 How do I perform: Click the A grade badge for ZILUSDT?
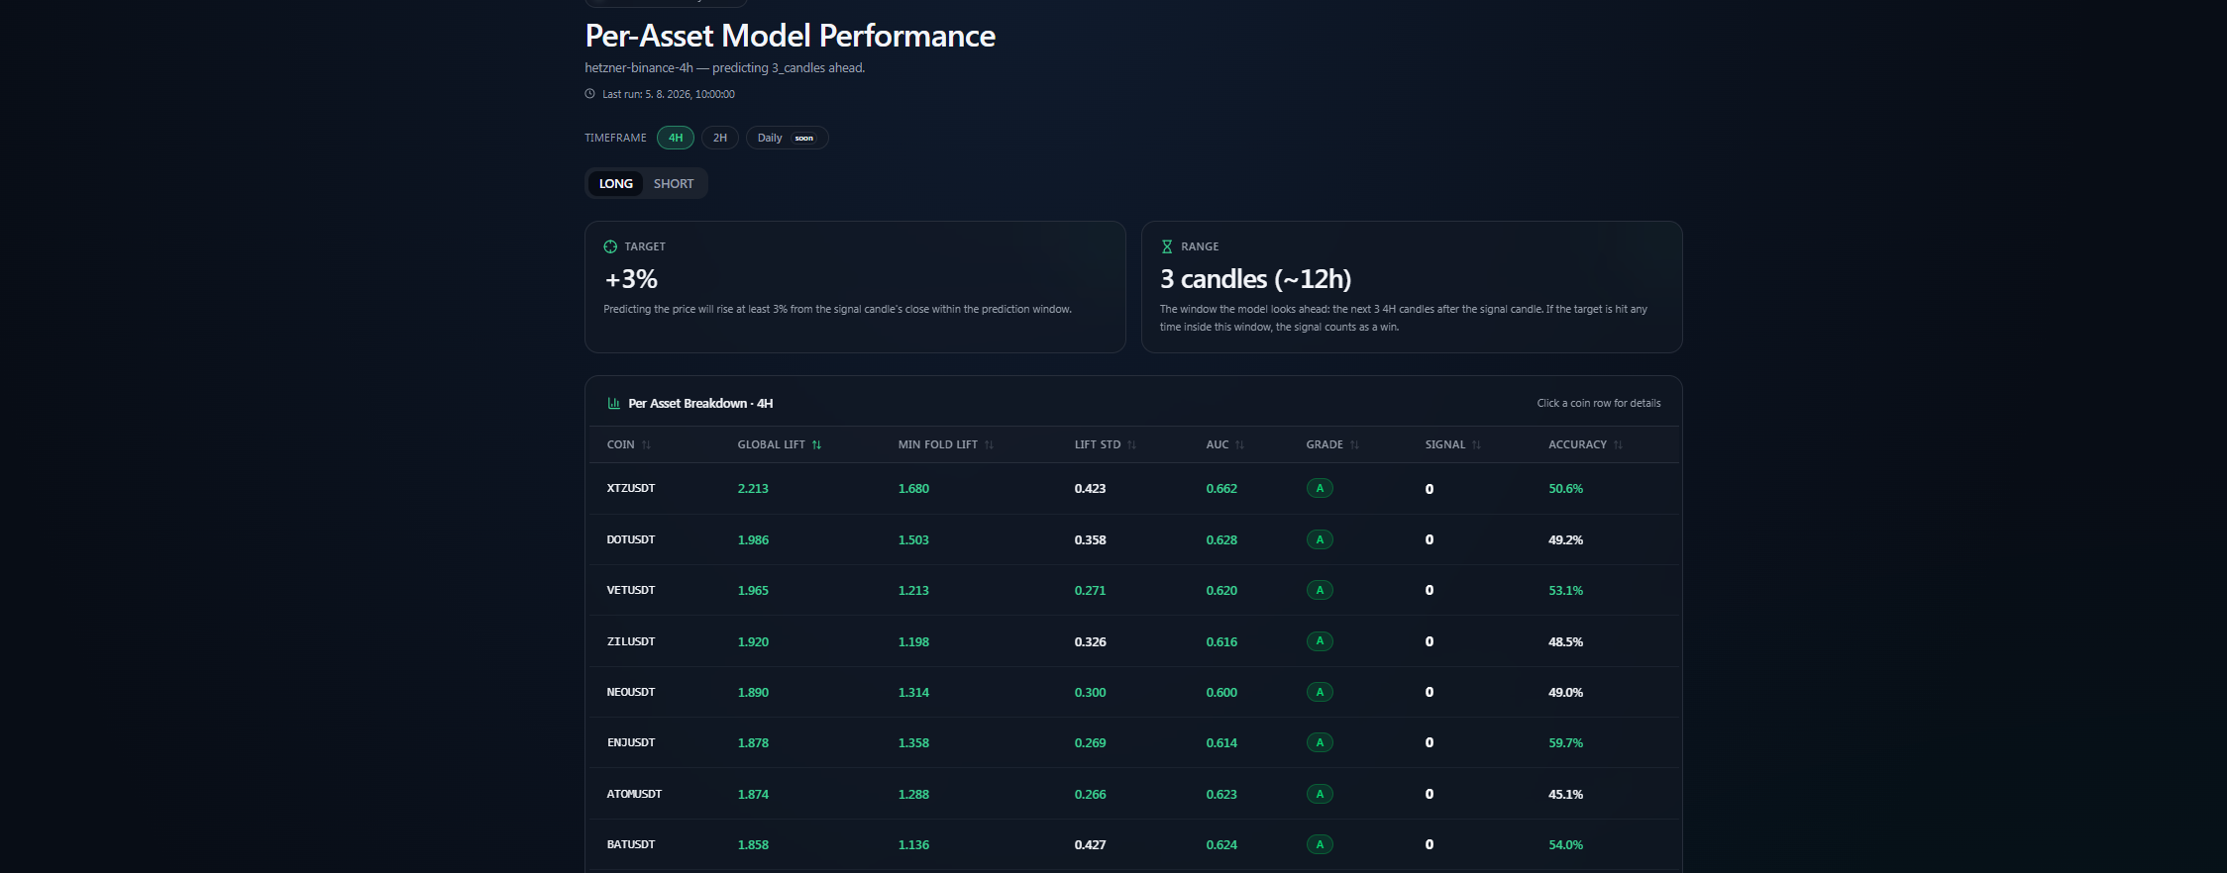coord(1320,641)
